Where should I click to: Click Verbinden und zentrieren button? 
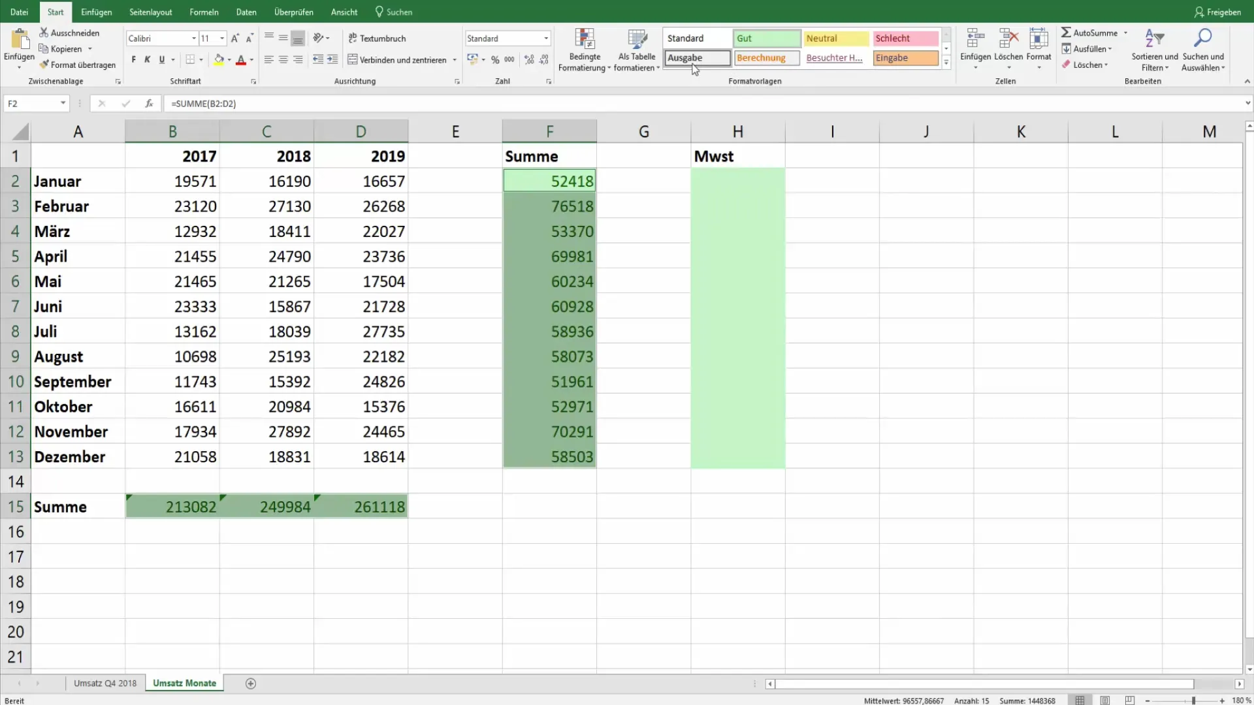pyautogui.click(x=397, y=59)
